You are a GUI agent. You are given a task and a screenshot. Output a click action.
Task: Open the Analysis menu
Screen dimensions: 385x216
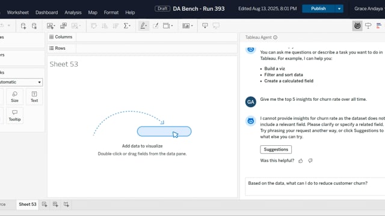[x=73, y=13]
